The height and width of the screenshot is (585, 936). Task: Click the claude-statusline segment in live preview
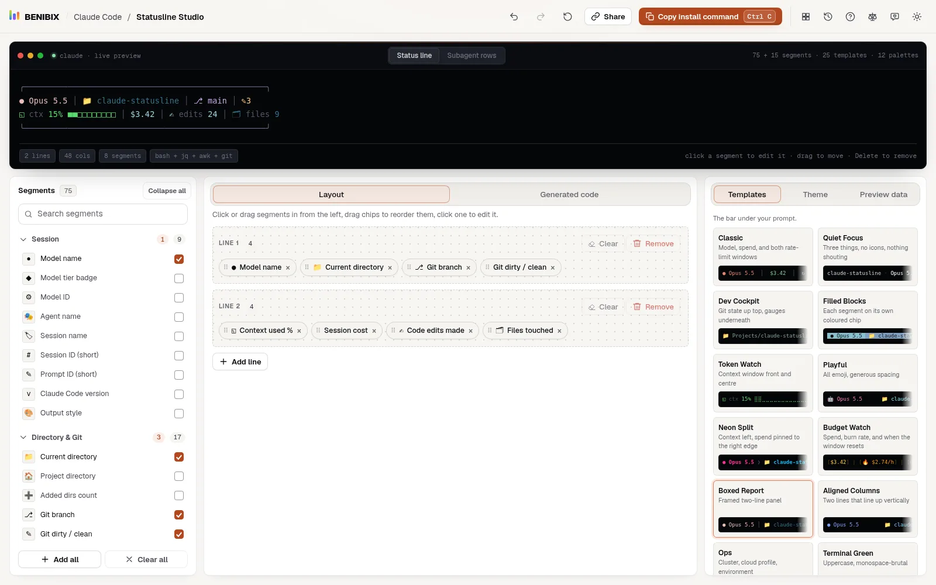pyautogui.click(x=131, y=101)
